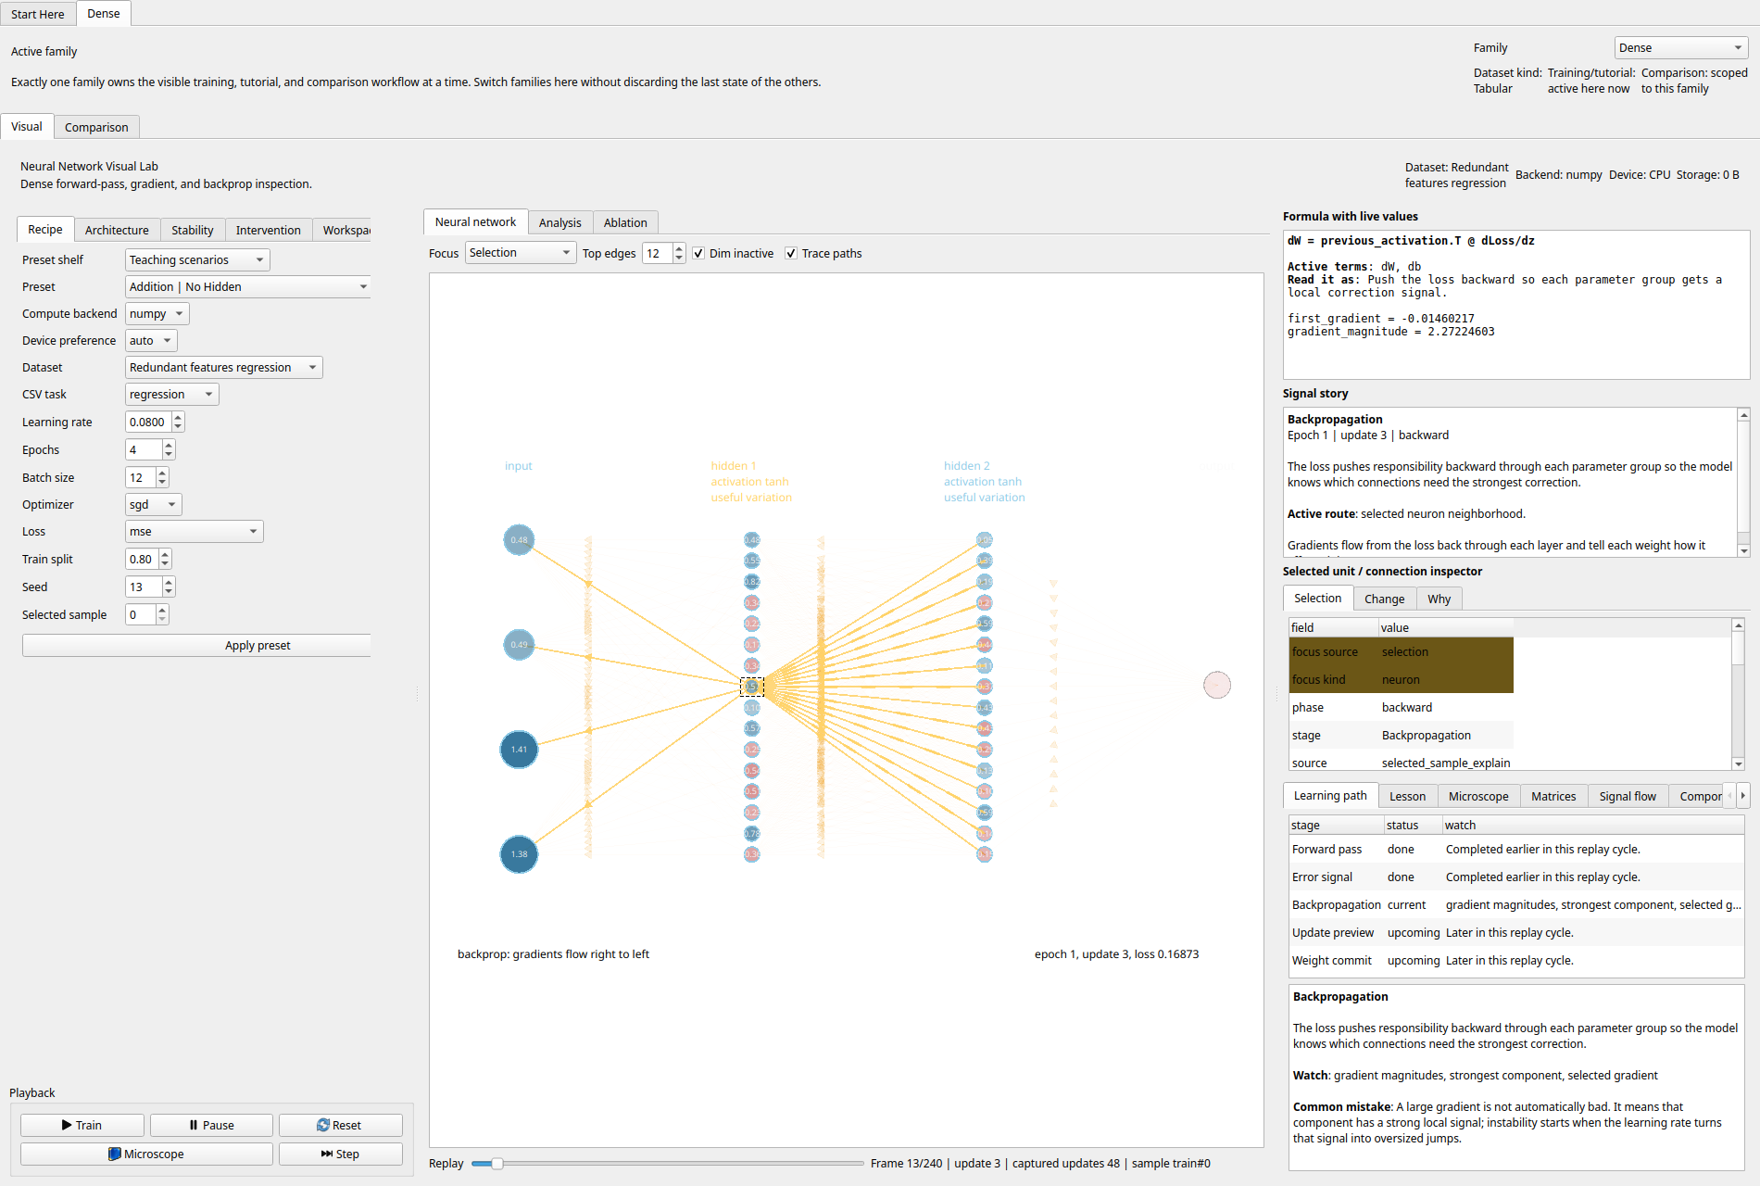This screenshot has height=1186, width=1760.
Task: Open the Signal flow tab
Action: click(1628, 796)
